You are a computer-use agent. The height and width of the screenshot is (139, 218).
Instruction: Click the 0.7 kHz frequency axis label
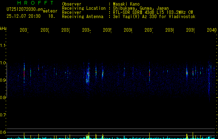pos(3,115)
